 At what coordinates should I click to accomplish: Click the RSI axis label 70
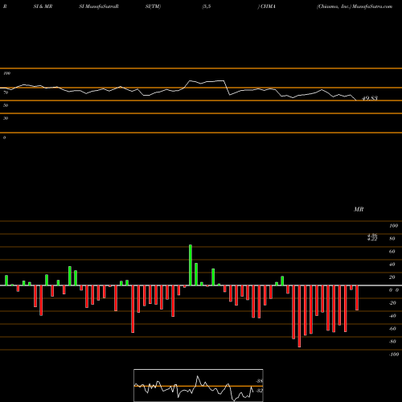pos(6,92)
